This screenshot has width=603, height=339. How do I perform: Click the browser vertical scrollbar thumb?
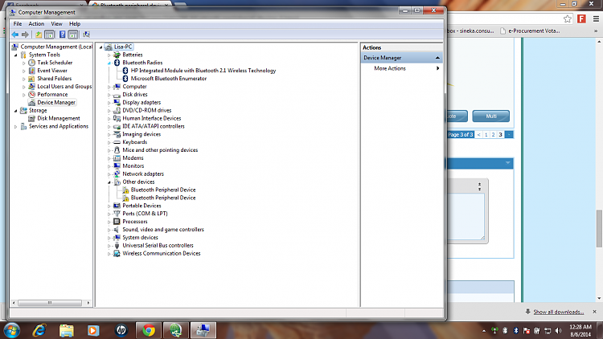599,229
